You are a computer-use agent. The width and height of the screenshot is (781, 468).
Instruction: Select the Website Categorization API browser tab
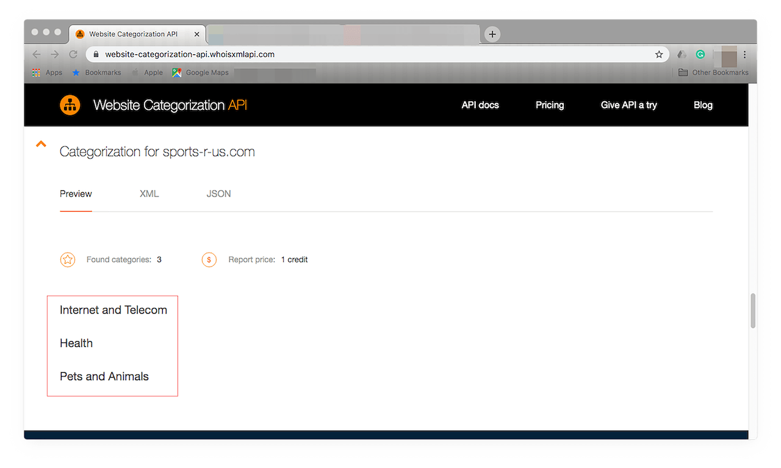(137, 34)
